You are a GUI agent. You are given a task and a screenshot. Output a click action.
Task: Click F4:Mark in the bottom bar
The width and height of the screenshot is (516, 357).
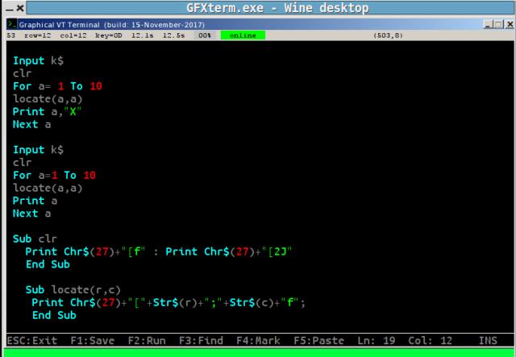[258, 341]
